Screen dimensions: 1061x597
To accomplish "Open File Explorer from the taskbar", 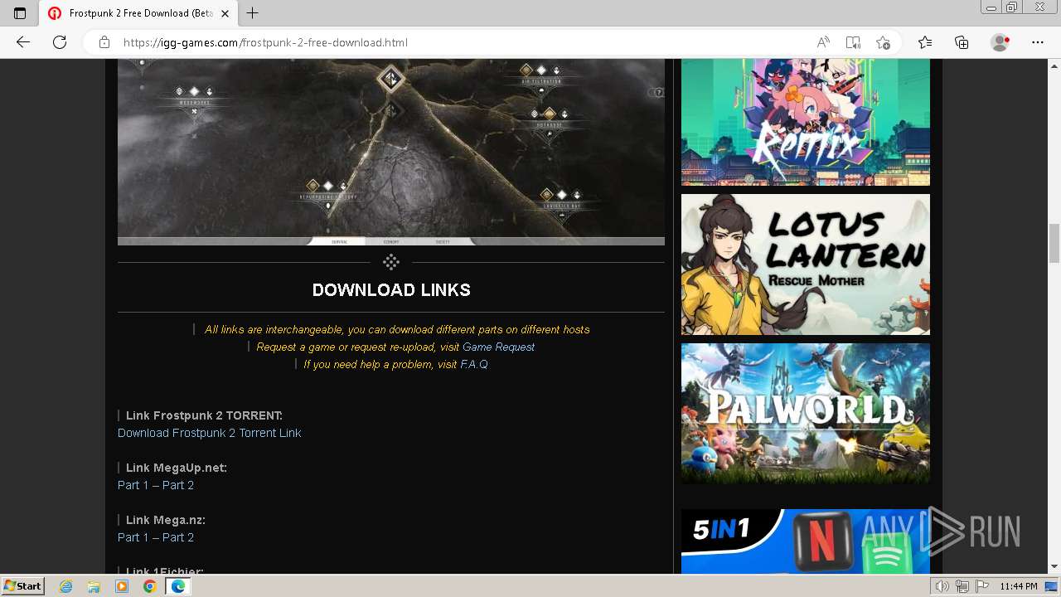I will click(x=94, y=586).
